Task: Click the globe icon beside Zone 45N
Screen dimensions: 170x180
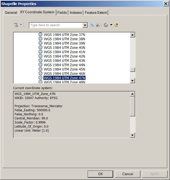Action: pyautogui.click(x=40, y=69)
